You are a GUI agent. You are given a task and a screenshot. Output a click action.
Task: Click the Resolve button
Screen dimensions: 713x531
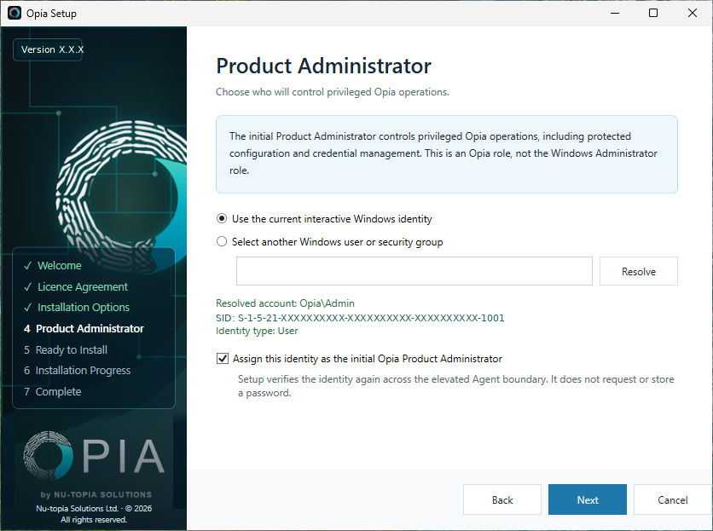click(x=639, y=271)
